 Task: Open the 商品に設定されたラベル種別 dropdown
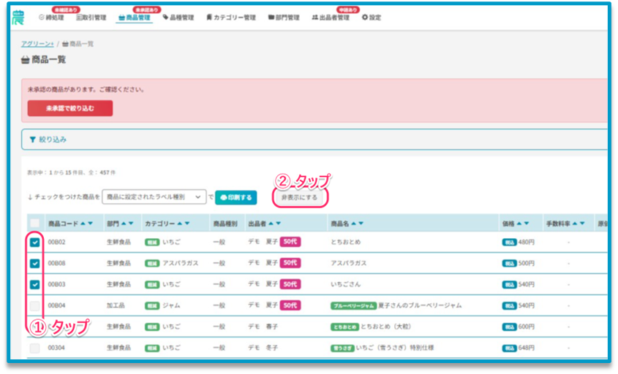[154, 197]
